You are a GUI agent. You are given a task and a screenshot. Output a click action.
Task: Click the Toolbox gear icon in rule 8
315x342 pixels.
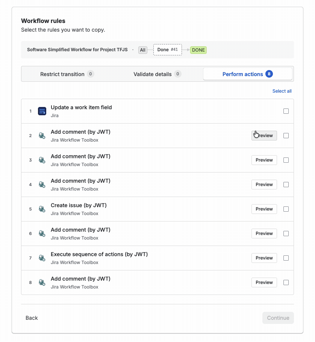[42, 282]
